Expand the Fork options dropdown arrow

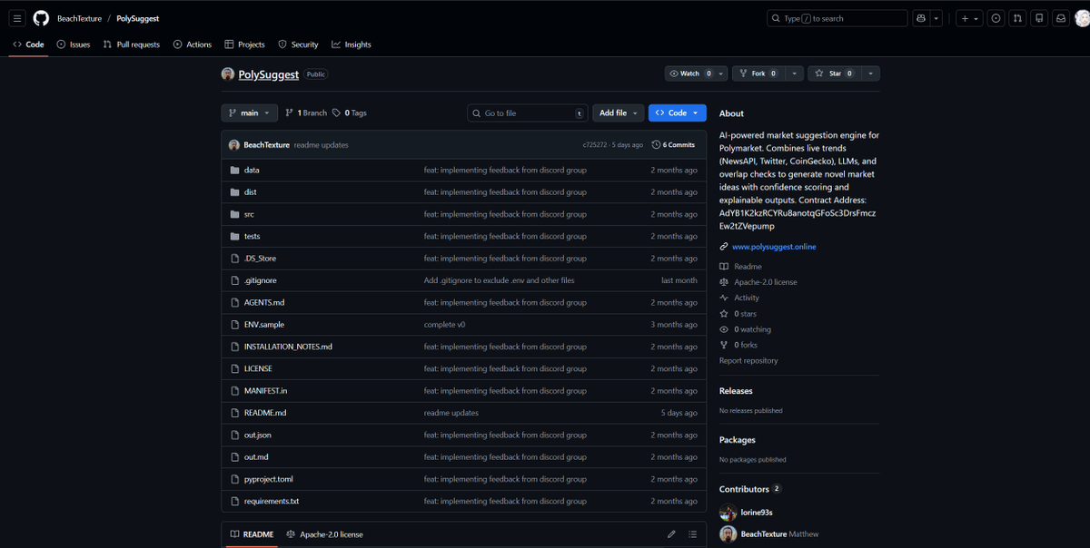(795, 73)
